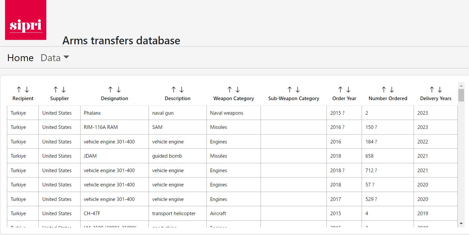Sort Sub-Weapon Category descending with down arrow
The width and height of the screenshot is (469, 235).
coord(298,90)
